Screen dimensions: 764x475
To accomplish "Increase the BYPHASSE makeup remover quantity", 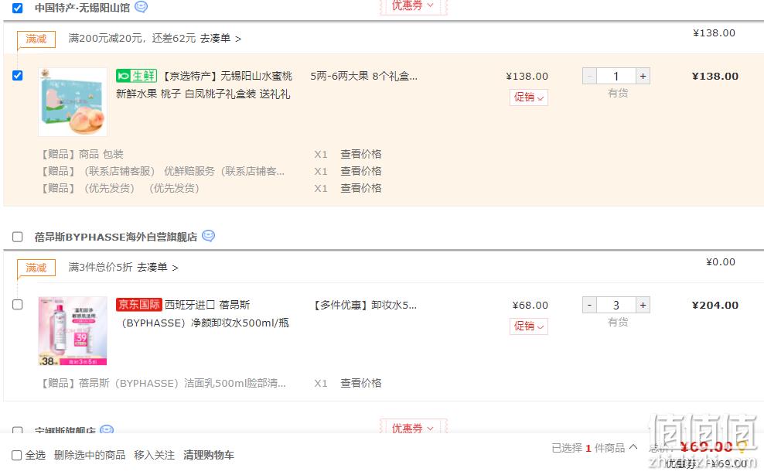I will point(643,306).
